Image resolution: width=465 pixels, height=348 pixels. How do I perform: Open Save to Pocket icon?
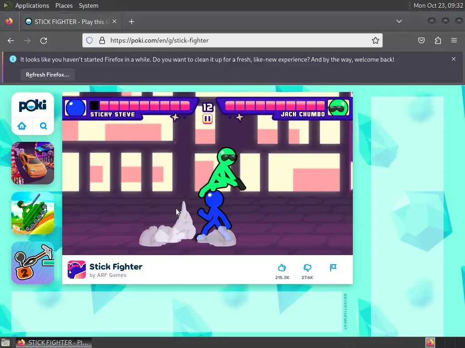click(x=421, y=40)
